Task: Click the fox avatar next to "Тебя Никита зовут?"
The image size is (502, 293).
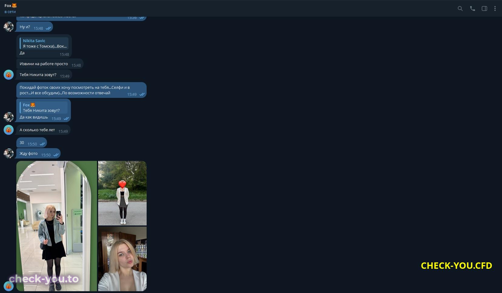Action: click(x=8, y=75)
